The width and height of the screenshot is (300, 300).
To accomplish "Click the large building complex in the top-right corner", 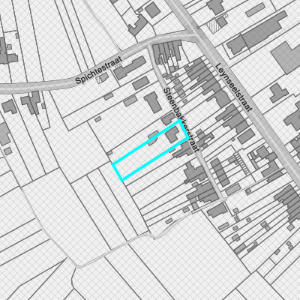I will (x=257, y=32).
